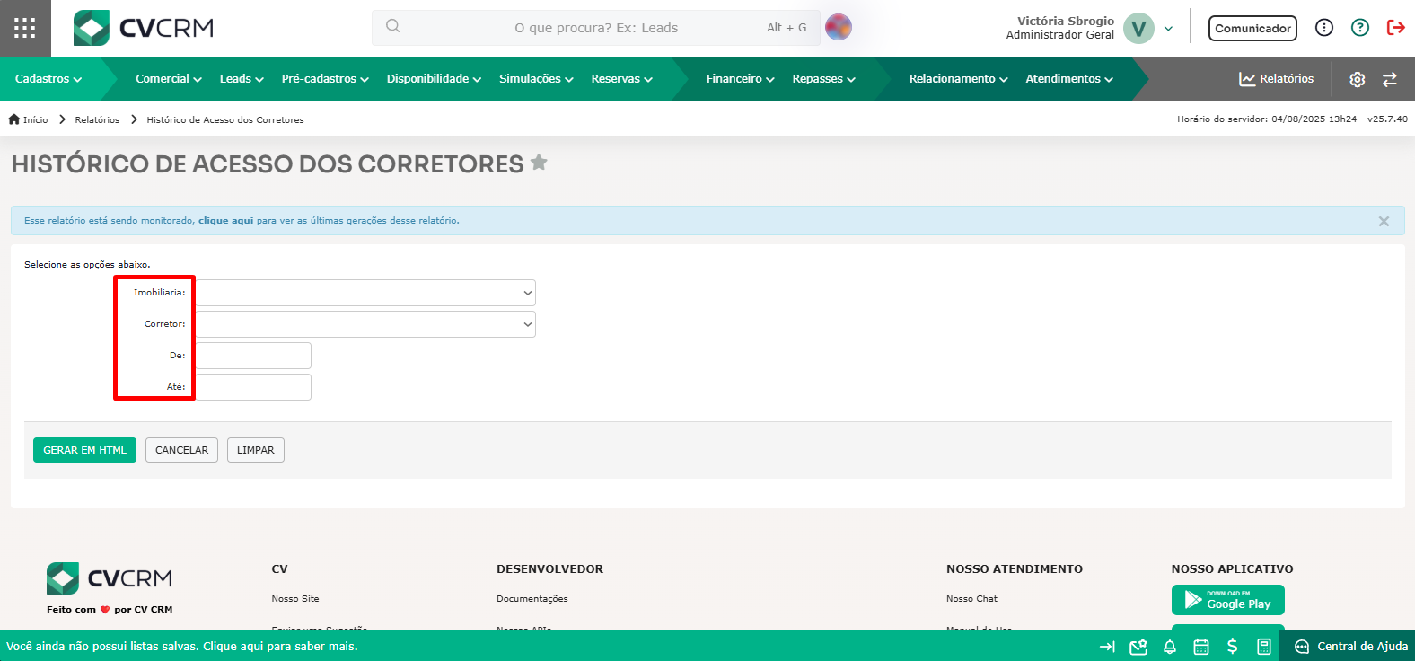Open the Atendimentos menu

tap(1069, 79)
